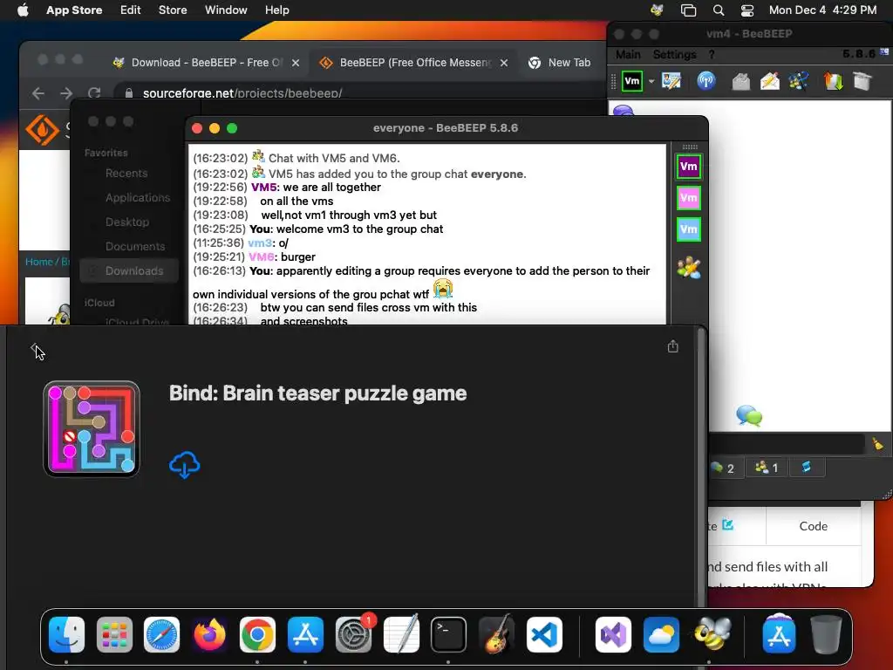
Task: Click the blue broadcast antenna icon
Action: tap(706, 81)
